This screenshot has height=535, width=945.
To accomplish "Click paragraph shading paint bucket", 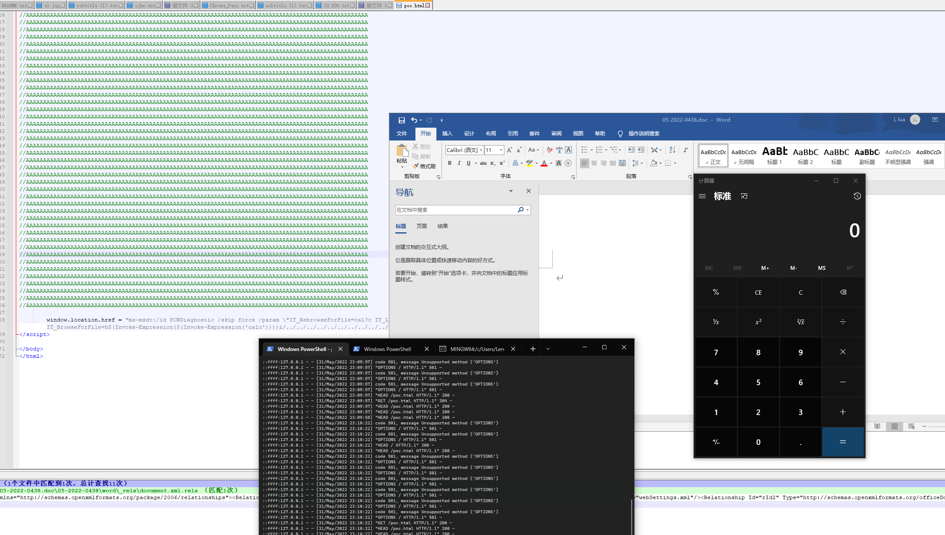I will [x=654, y=163].
